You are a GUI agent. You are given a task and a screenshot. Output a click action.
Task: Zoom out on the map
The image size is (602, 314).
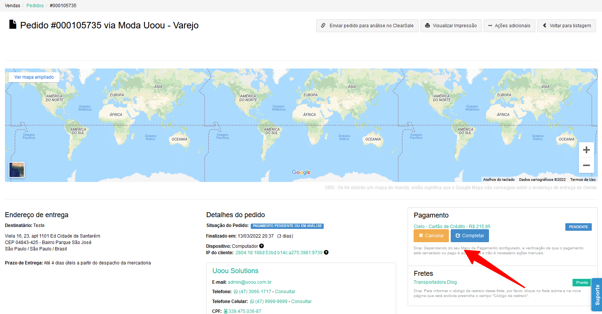[586, 165]
